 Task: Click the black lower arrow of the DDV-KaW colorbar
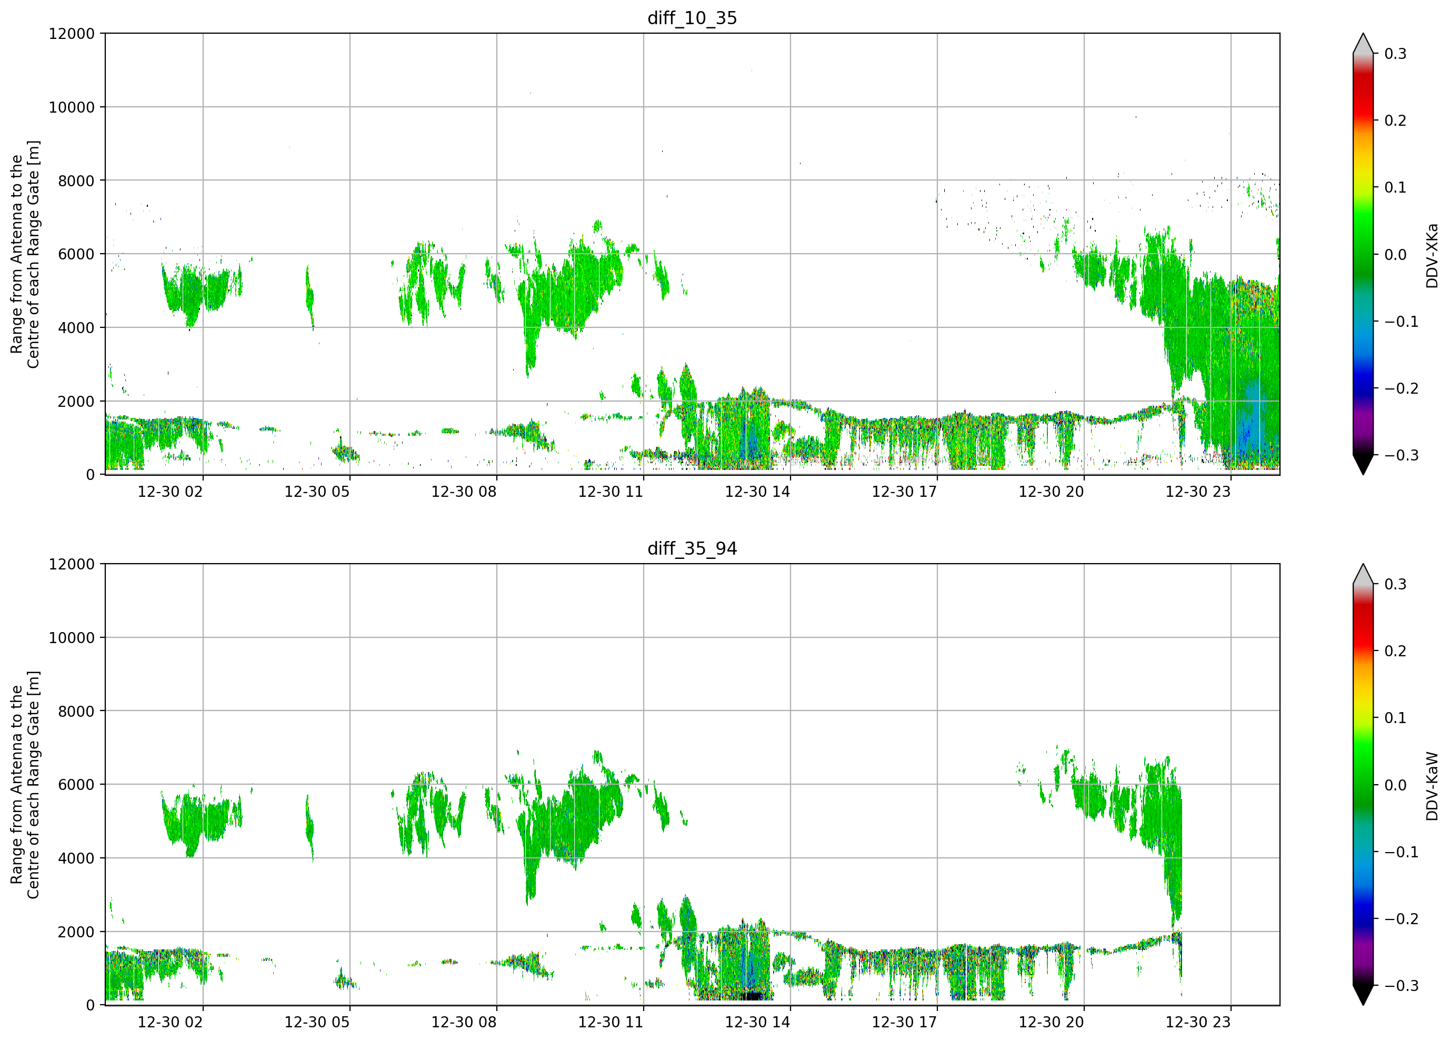tap(1363, 995)
